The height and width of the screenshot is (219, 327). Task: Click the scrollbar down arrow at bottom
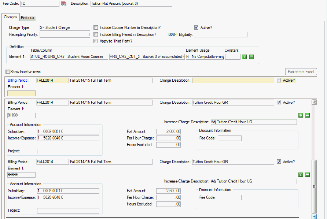pos(314,216)
